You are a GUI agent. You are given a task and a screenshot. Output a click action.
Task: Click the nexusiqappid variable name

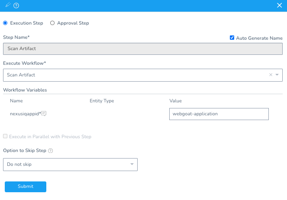coord(25,114)
